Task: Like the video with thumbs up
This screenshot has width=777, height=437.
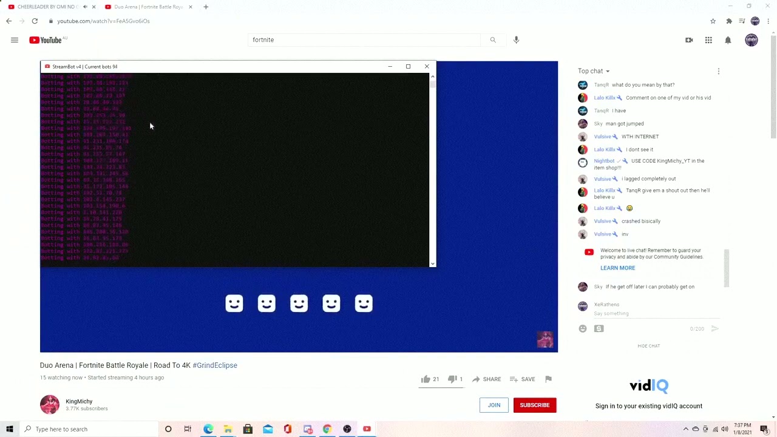Action: click(x=426, y=379)
